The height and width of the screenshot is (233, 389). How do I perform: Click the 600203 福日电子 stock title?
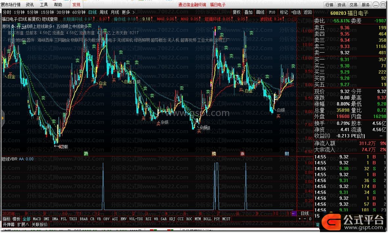[x=349, y=13]
